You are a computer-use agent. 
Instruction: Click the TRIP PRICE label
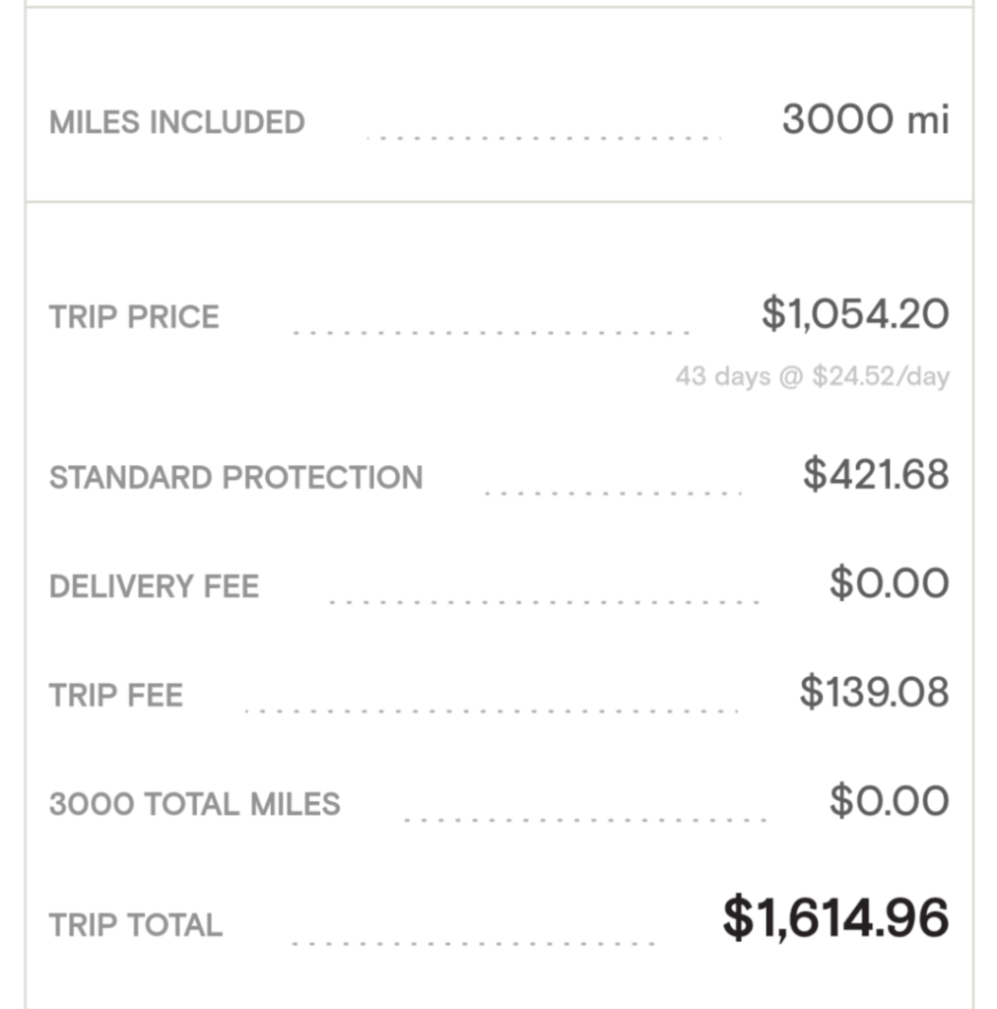click(x=135, y=317)
